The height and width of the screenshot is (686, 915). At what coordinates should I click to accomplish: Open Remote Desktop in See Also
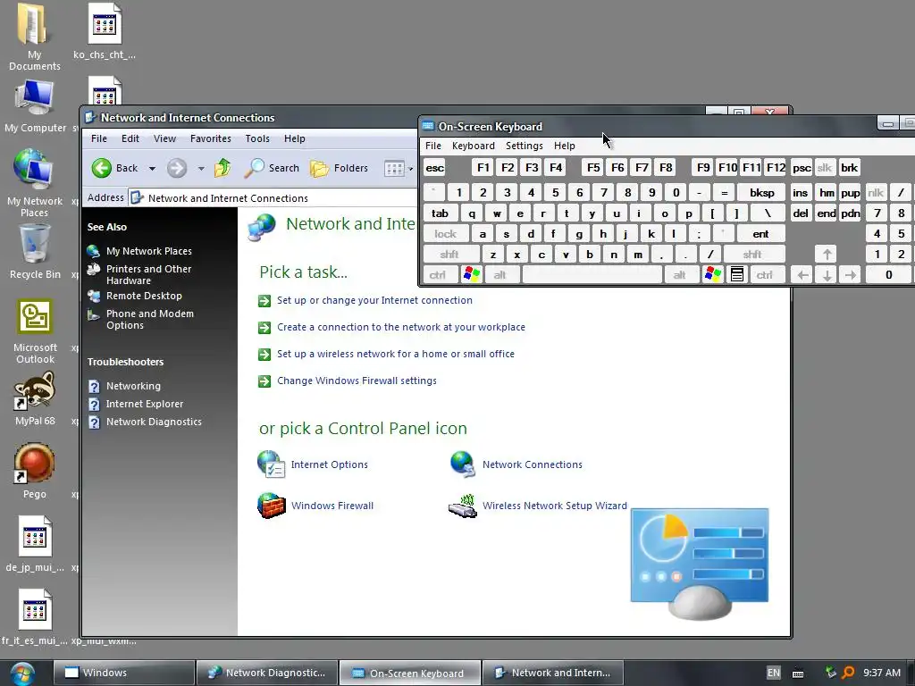click(x=144, y=296)
